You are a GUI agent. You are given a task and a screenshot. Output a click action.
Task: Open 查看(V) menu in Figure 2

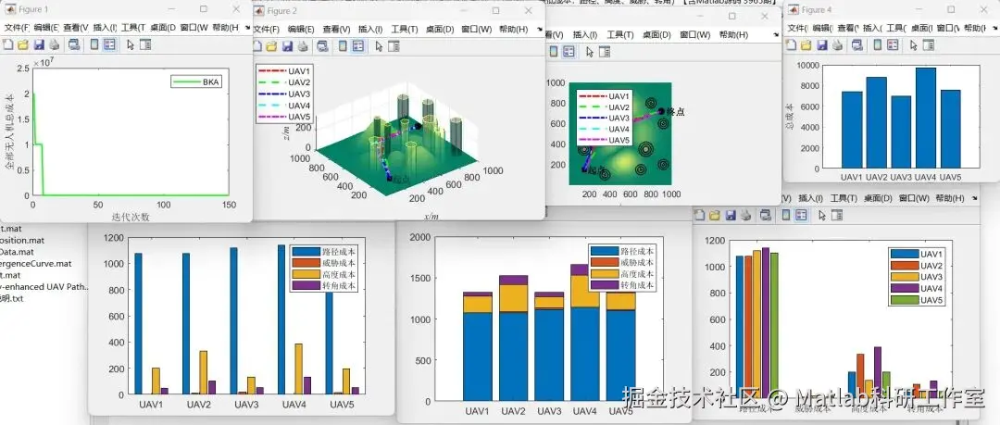tap(337, 30)
